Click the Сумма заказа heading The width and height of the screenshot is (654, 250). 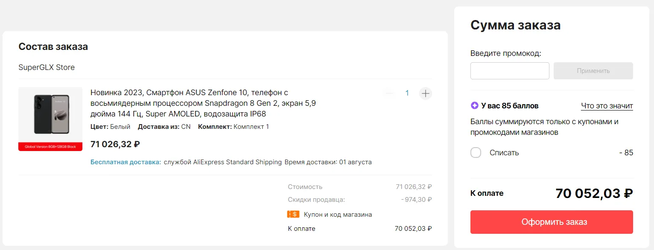(x=515, y=25)
